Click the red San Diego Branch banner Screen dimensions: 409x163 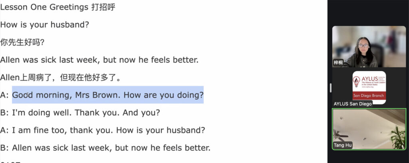[x=369, y=96]
